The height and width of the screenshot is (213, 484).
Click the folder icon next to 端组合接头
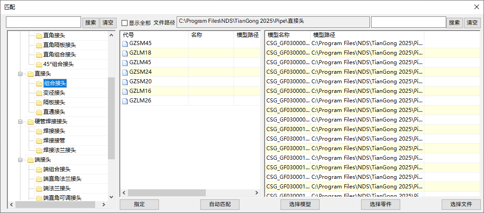(x=39, y=169)
